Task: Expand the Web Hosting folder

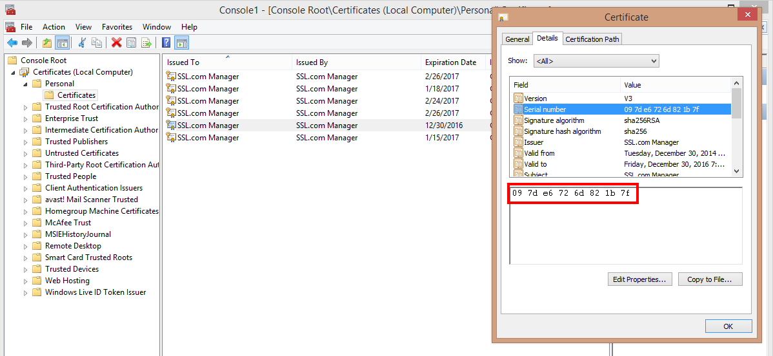Action: [x=26, y=281]
